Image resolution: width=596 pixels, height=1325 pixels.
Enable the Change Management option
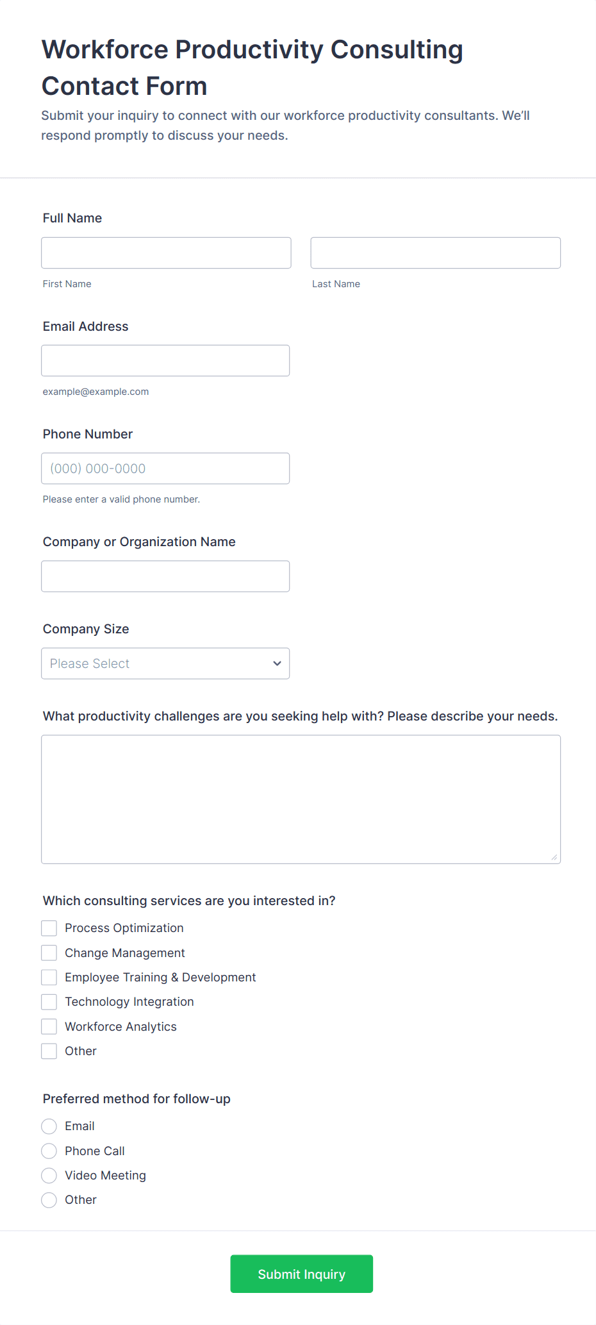tap(49, 953)
